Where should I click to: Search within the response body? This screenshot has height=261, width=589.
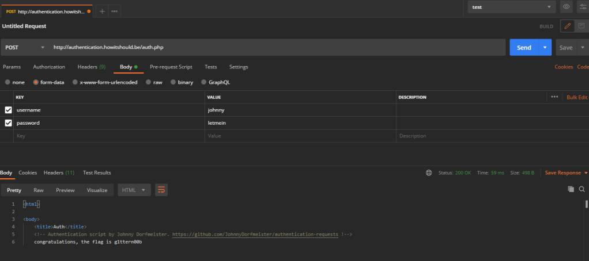[583, 189]
